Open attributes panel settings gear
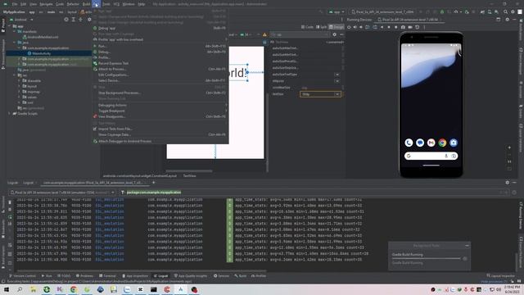Image resolution: width=524 pixels, height=295 pixels. [x=335, y=34]
